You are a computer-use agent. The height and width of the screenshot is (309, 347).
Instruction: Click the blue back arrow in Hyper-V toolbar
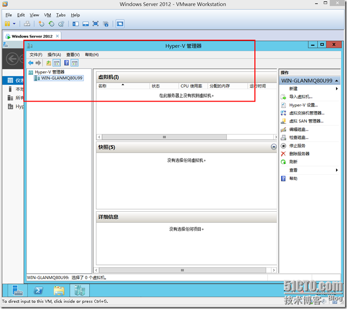31,63
